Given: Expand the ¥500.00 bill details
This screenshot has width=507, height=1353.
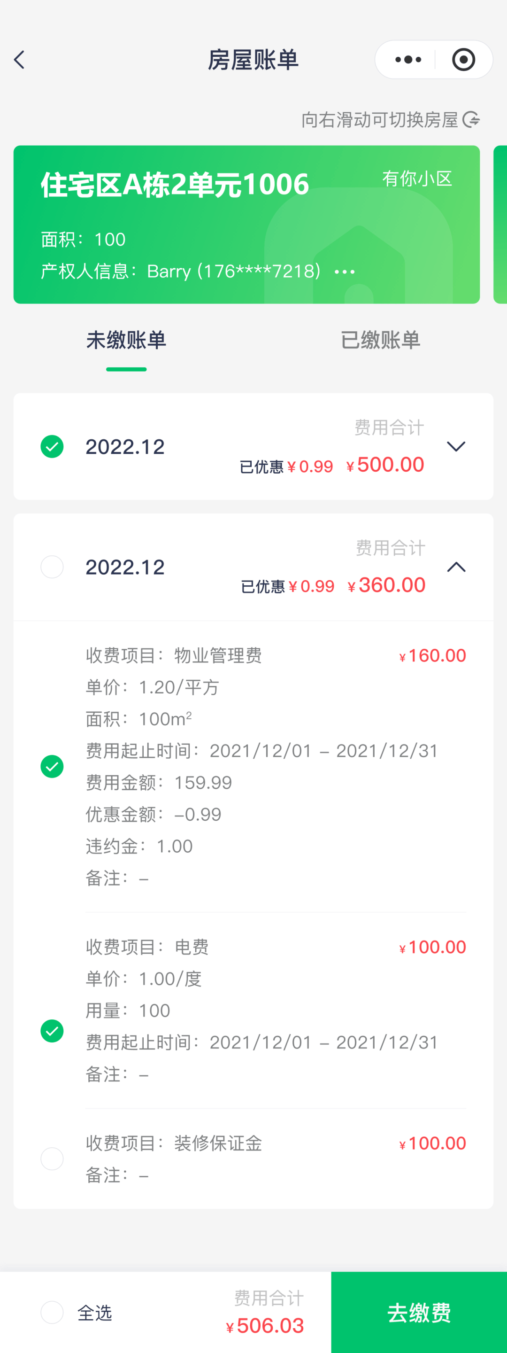Looking at the screenshot, I should [x=455, y=446].
